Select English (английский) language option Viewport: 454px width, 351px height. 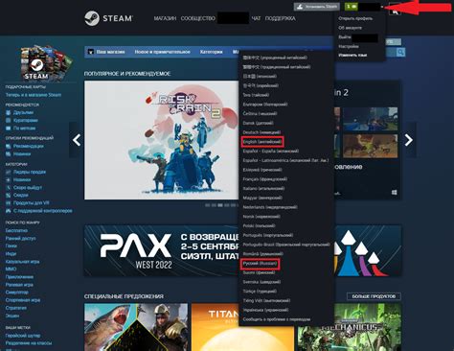[x=262, y=142]
